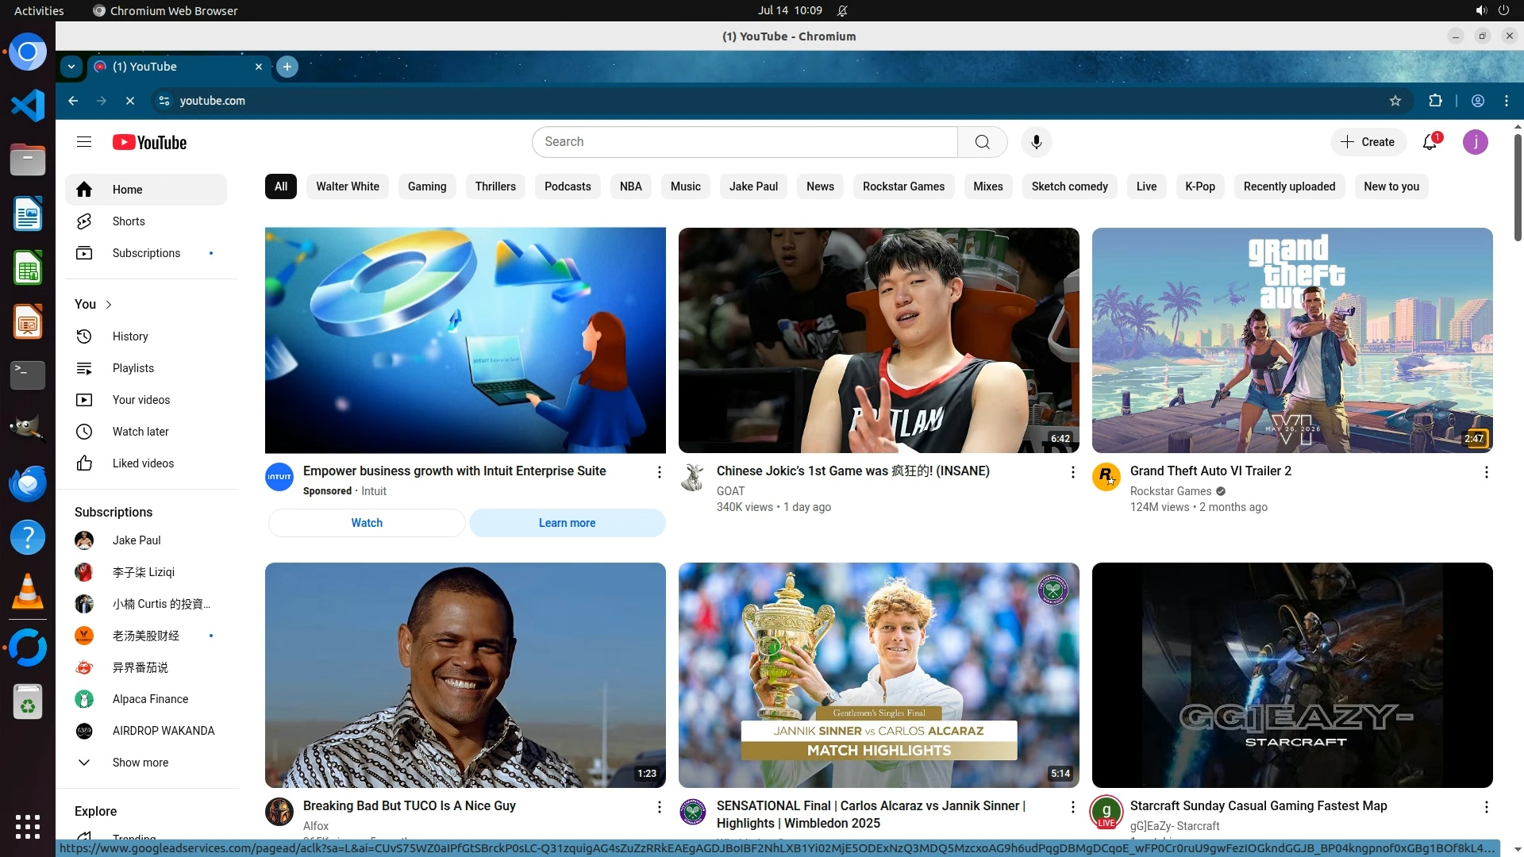Open the notifications bell
Image resolution: width=1524 pixels, height=857 pixels.
1430,142
